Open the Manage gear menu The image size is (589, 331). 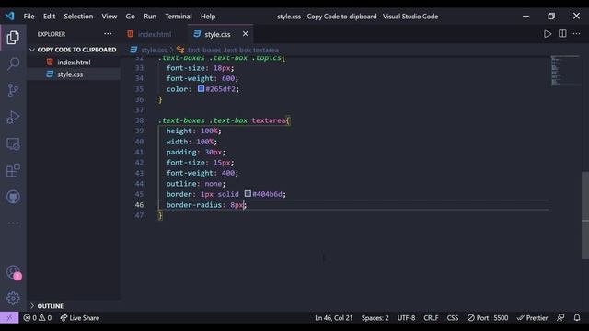[x=13, y=298]
